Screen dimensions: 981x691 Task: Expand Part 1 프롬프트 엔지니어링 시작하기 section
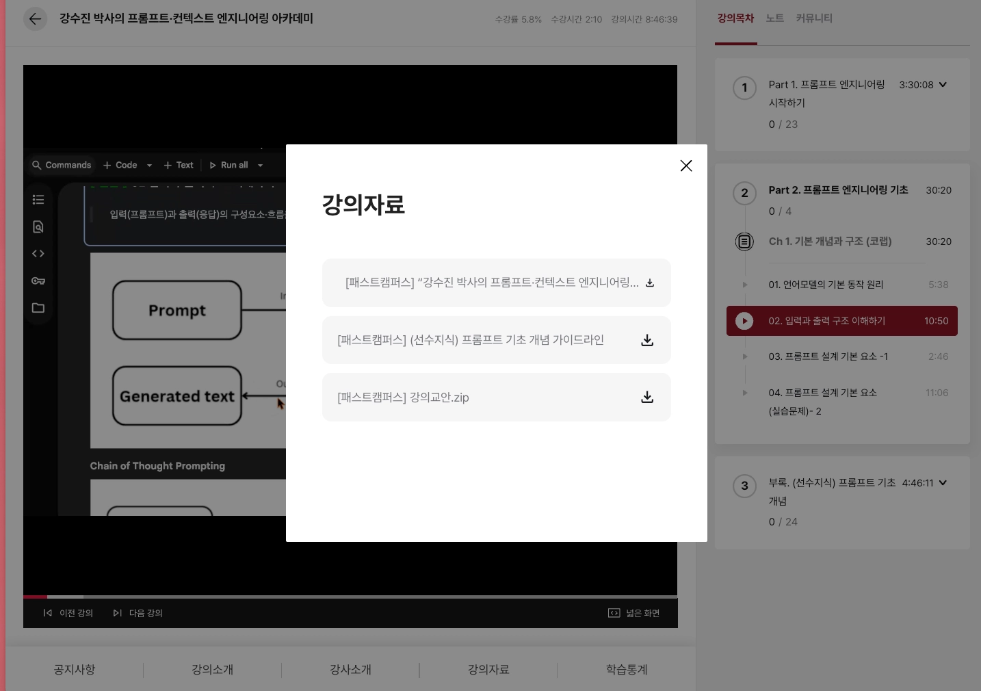[x=943, y=85]
